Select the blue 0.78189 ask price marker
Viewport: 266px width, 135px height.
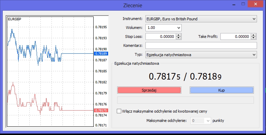(101, 54)
